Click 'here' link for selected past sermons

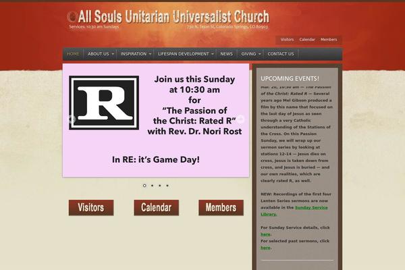[x=265, y=248]
